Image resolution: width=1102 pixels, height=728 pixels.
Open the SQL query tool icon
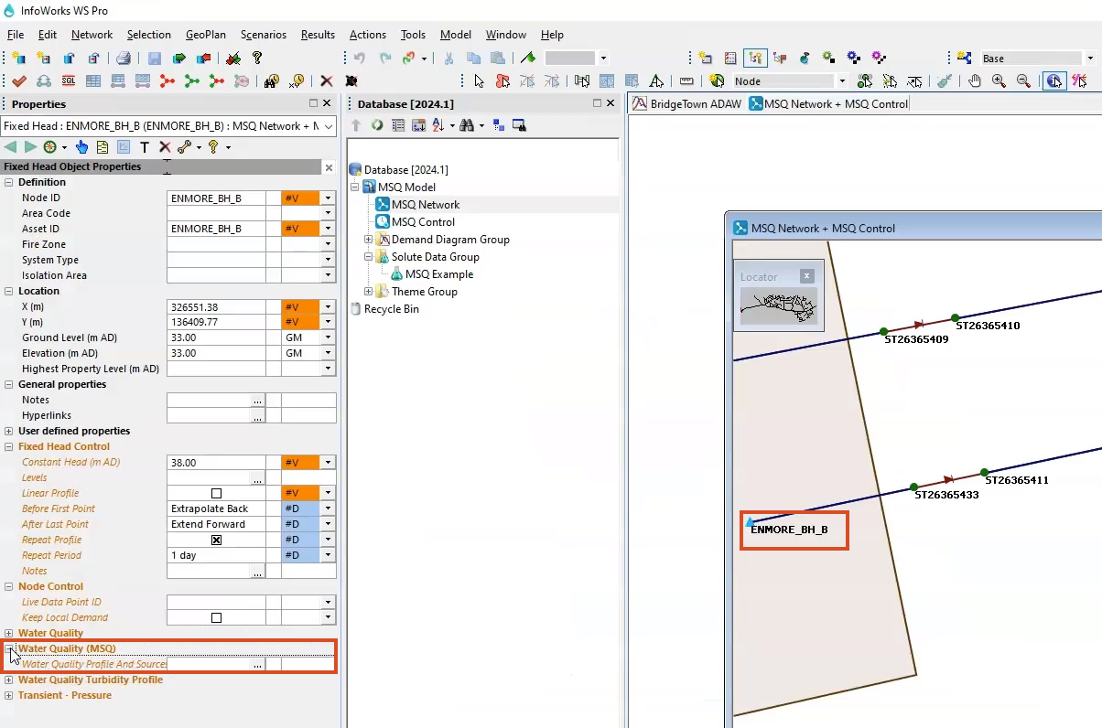pos(69,81)
